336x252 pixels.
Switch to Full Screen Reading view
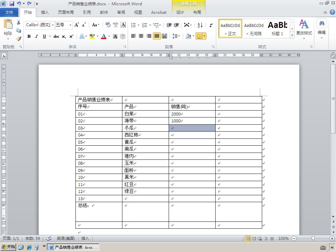254,239
